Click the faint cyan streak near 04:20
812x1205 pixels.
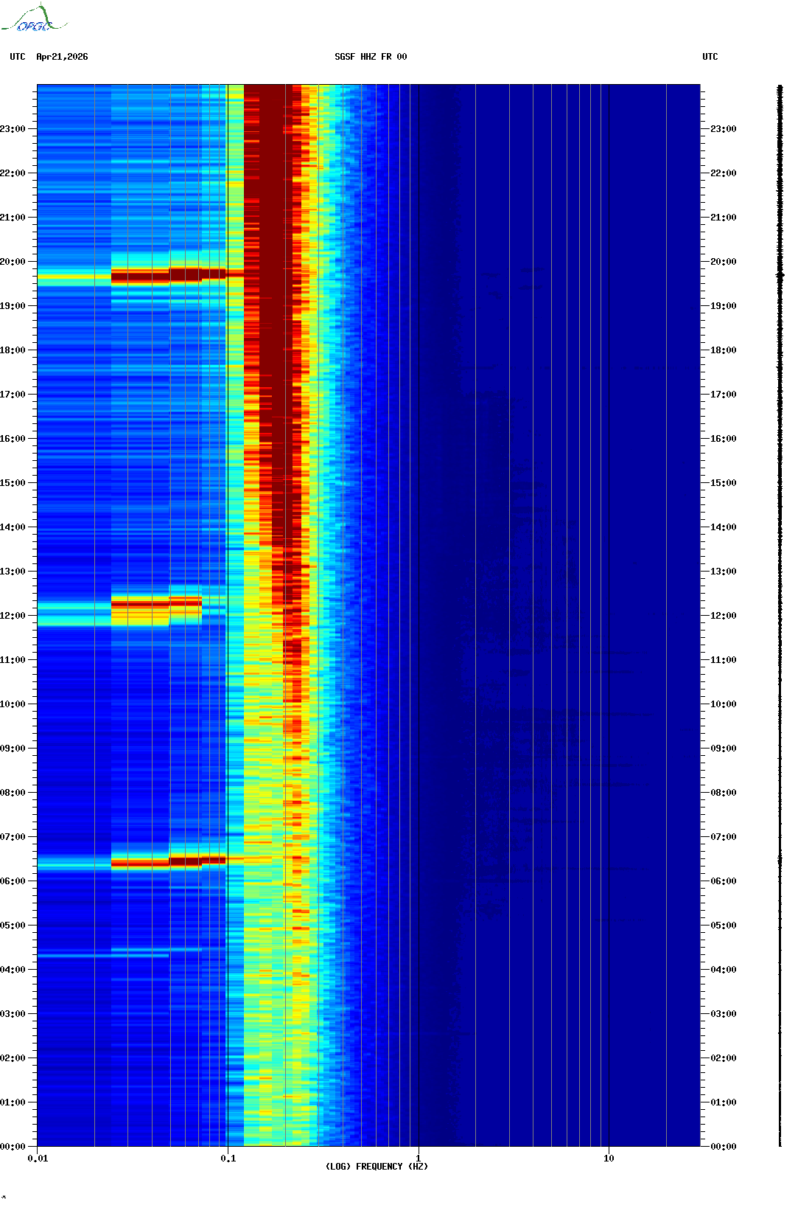click(103, 956)
